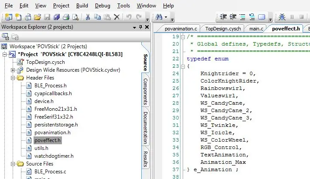
Task: Click the uncomment selection toolbar icon
Action: pyautogui.click(x=252, y=17)
